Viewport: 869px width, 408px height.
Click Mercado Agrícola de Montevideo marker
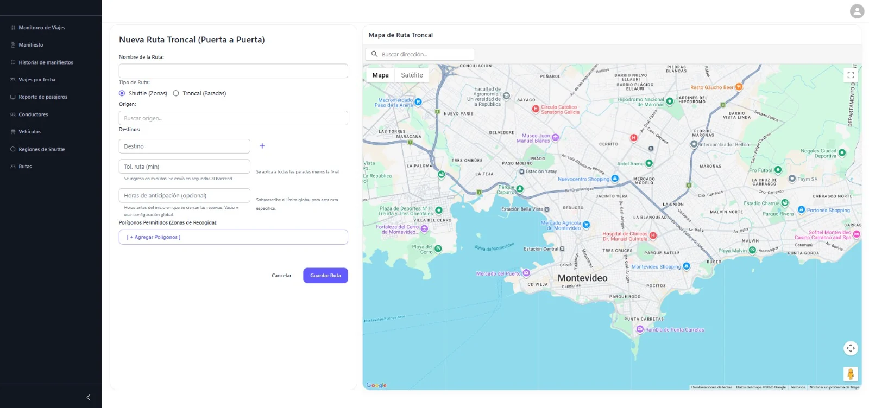(x=586, y=225)
